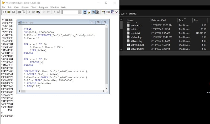Click the STRTOFILE line in code editor
This screenshot has height=124, width=210.
pos(55,71)
